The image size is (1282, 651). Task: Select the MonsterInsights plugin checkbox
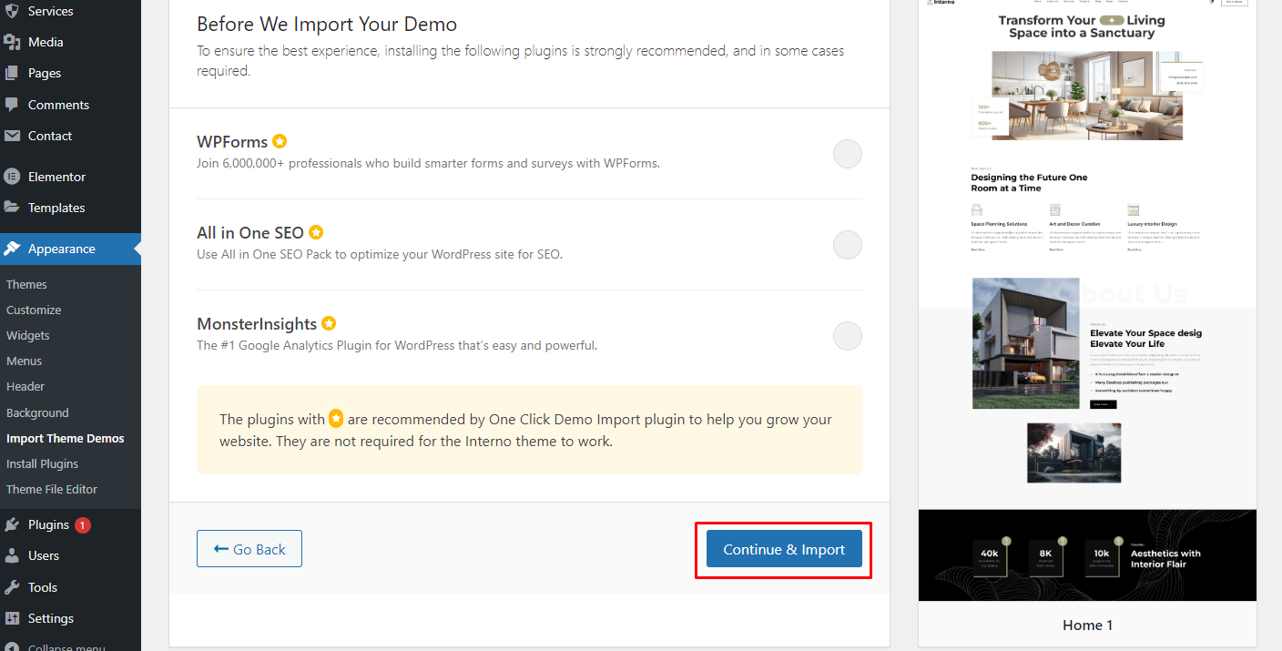848,336
